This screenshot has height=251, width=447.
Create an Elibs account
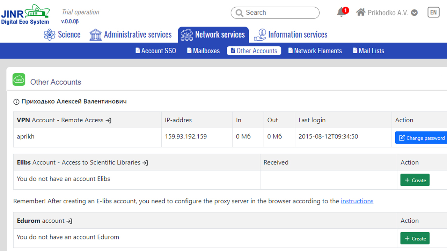(415, 180)
